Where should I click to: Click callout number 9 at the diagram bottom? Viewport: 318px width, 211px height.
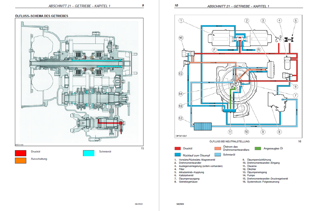pos(263,132)
